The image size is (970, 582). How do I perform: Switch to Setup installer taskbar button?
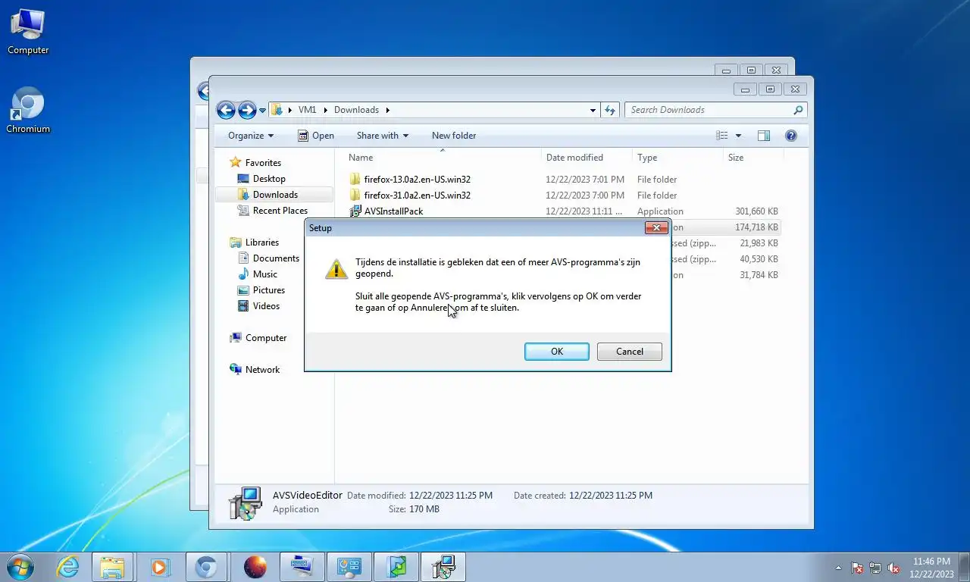coord(443,567)
